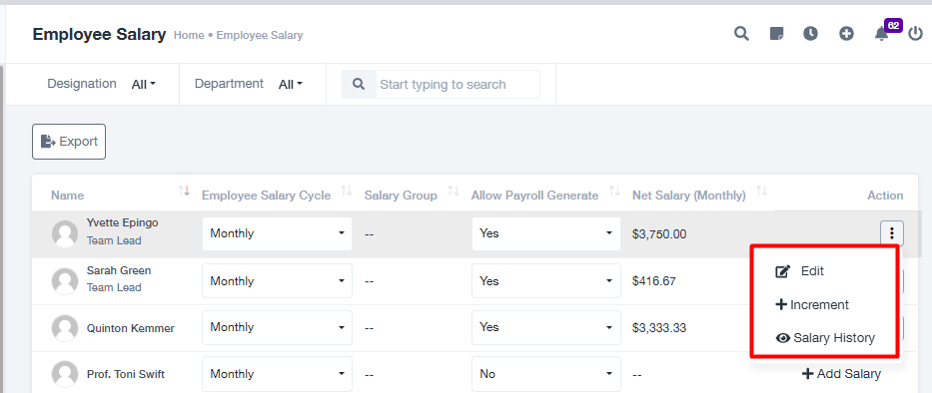Image resolution: width=932 pixels, height=393 pixels.
Task: Focus the Start typing to search field
Action: coord(459,85)
